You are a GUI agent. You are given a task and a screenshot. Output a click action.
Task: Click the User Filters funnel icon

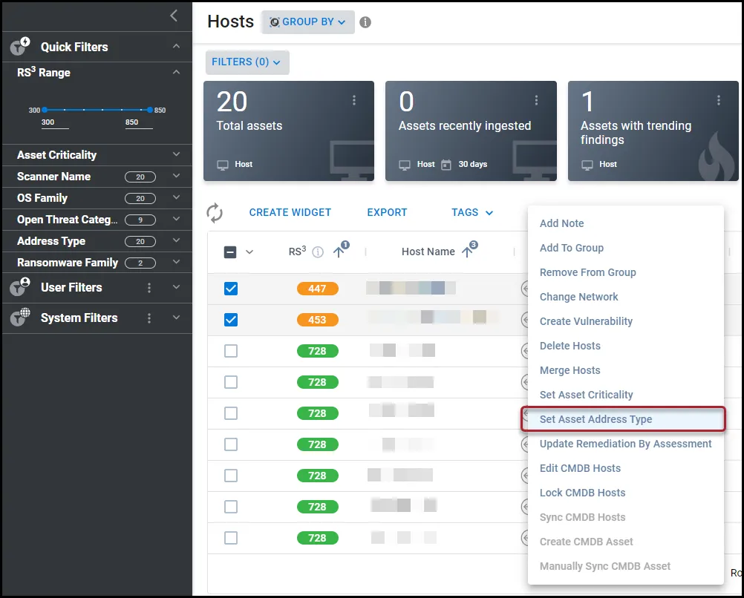(x=20, y=287)
